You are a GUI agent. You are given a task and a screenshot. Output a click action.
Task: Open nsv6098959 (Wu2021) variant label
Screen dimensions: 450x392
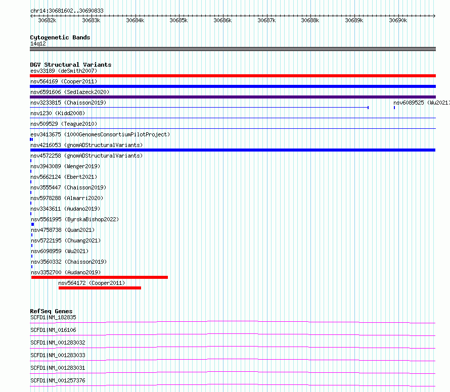click(x=60, y=251)
